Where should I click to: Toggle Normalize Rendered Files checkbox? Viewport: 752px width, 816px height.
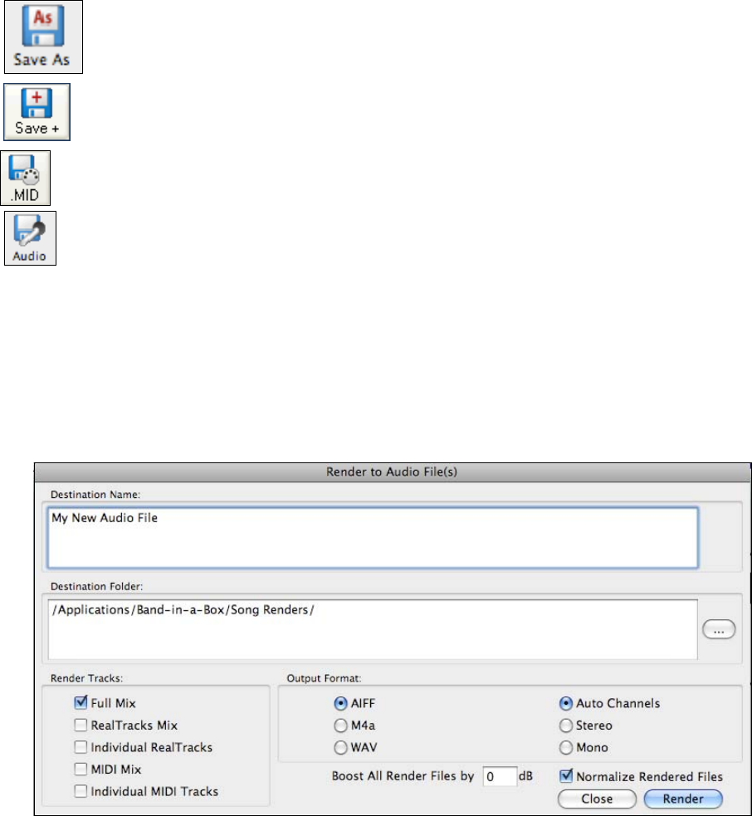coord(566,776)
